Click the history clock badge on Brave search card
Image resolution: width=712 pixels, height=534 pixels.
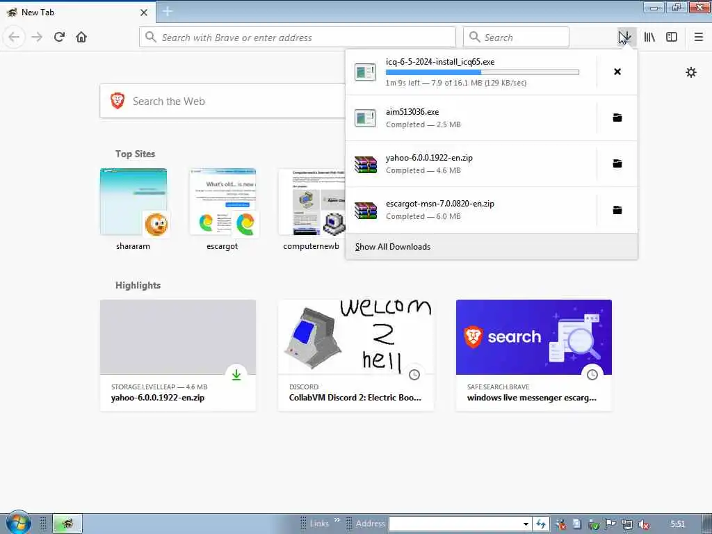pyautogui.click(x=592, y=375)
